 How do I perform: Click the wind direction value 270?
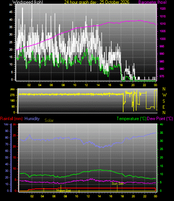[12, 95]
